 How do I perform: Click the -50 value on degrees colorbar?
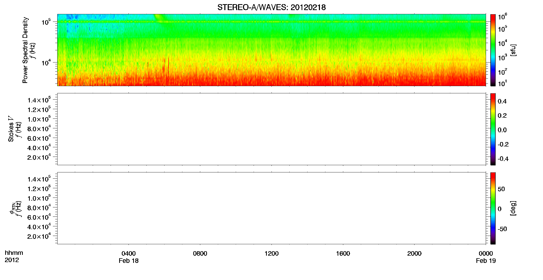coord(502,229)
